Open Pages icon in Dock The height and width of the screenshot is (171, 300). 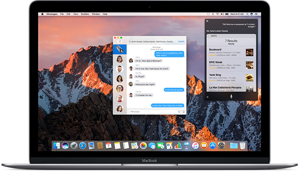(x=169, y=146)
